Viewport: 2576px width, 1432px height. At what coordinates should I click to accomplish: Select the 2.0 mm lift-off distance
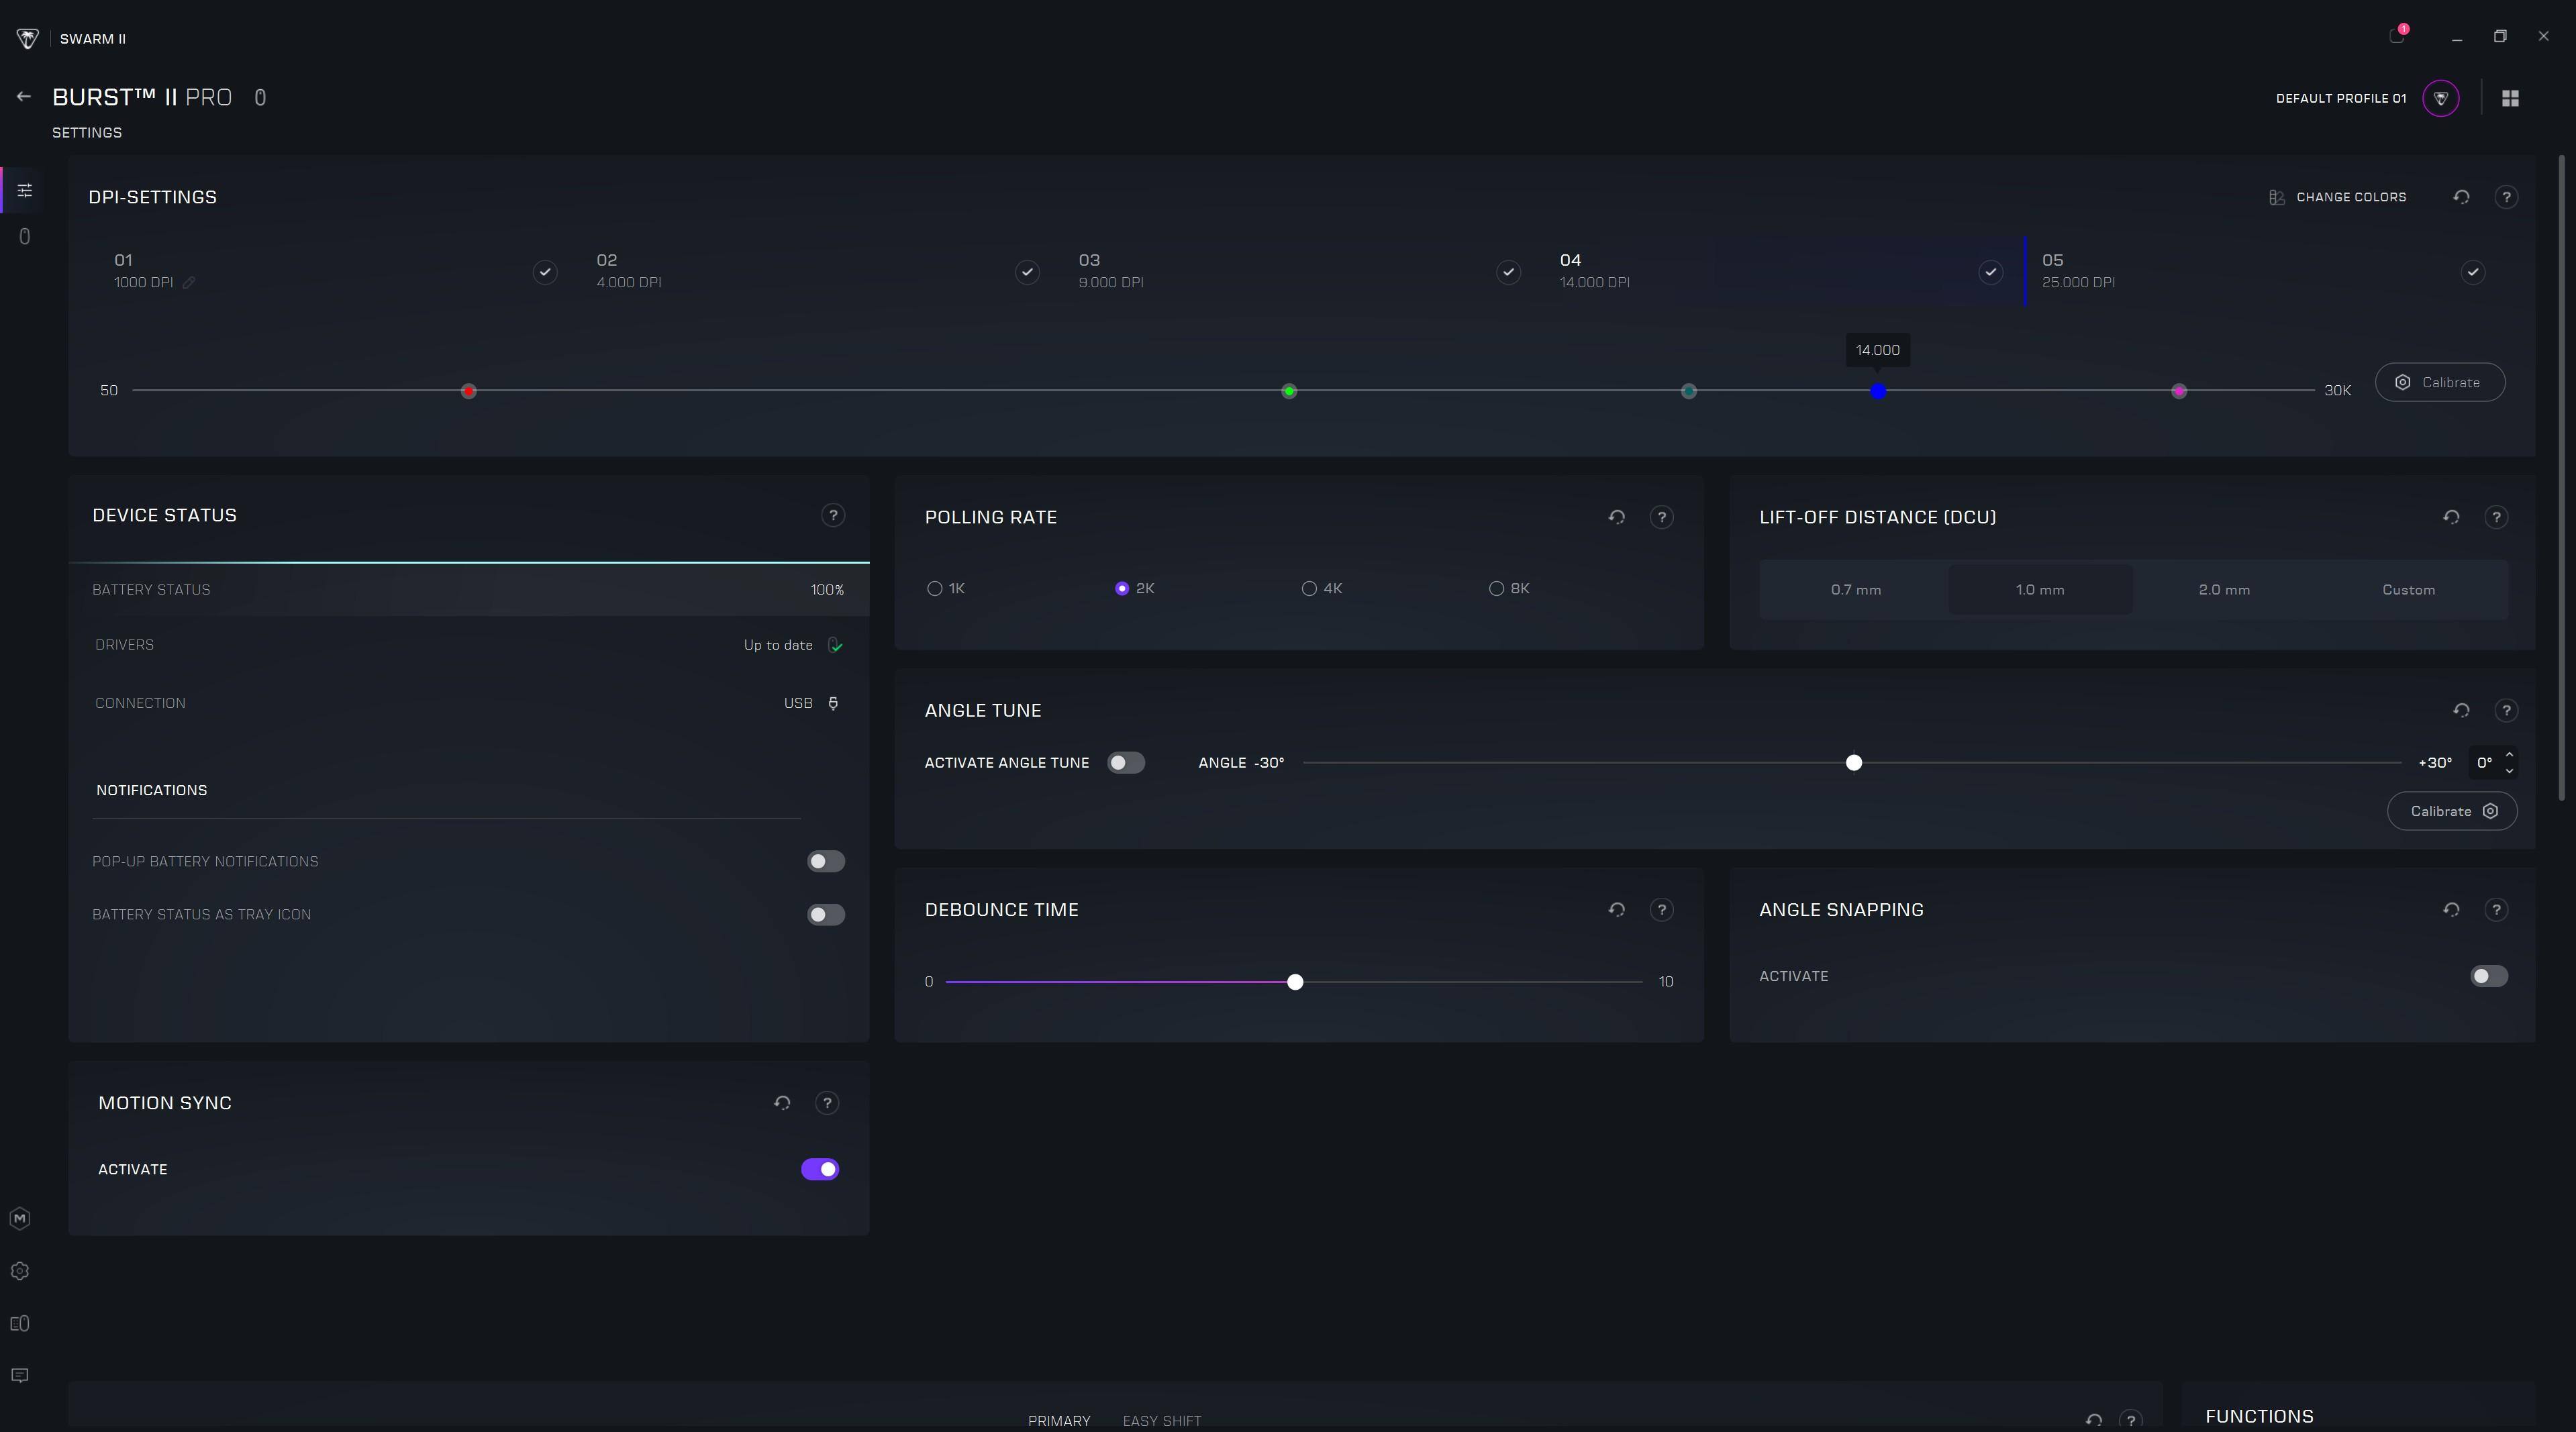[2224, 590]
